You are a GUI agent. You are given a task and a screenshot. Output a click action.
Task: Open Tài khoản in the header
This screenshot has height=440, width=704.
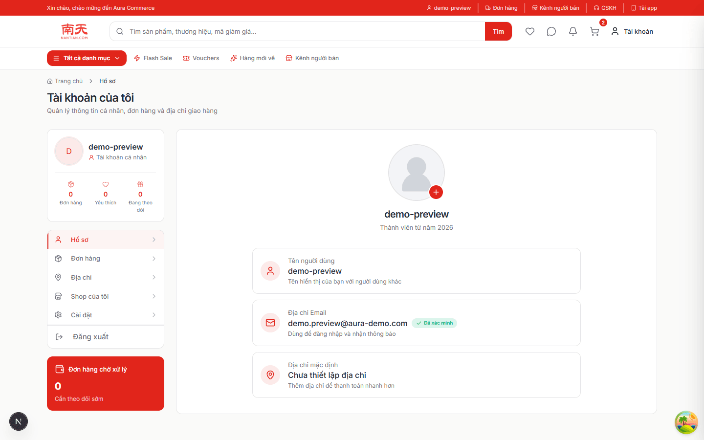(632, 31)
